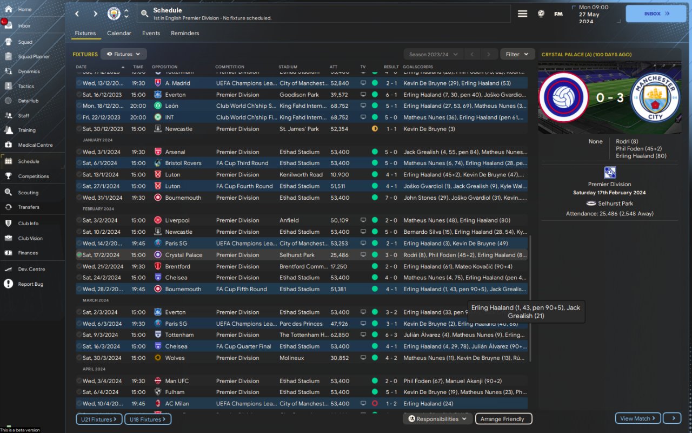Toggle the selection circle for Wed, 21/2/2024 row

pyautogui.click(x=79, y=266)
